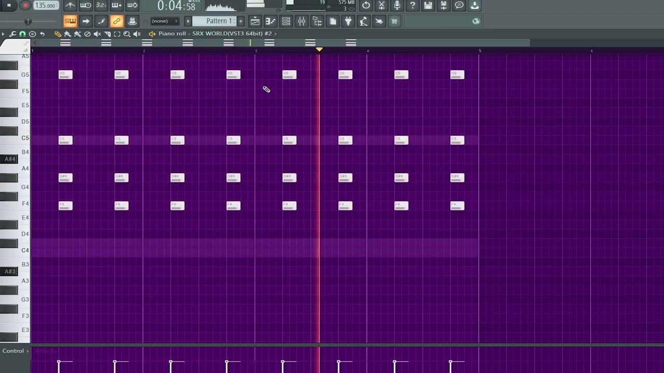The image size is (664, 373).
Task: Show the Mixer window
Action: click(x=302, y=21)
